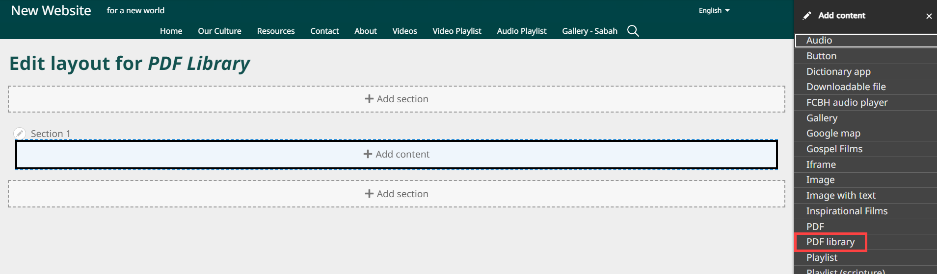This screenshot has height=274, width=937.
Task: Choose Image content type
Action: click(x=866, y=180)
